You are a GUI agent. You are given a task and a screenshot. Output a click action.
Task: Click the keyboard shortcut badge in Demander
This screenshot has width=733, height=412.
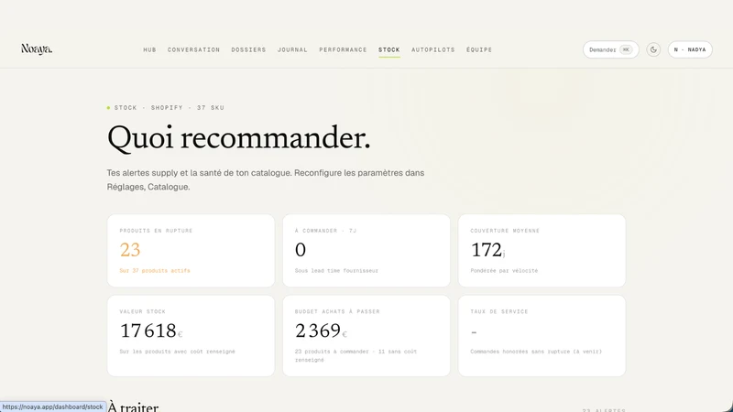tap(626, 49)
